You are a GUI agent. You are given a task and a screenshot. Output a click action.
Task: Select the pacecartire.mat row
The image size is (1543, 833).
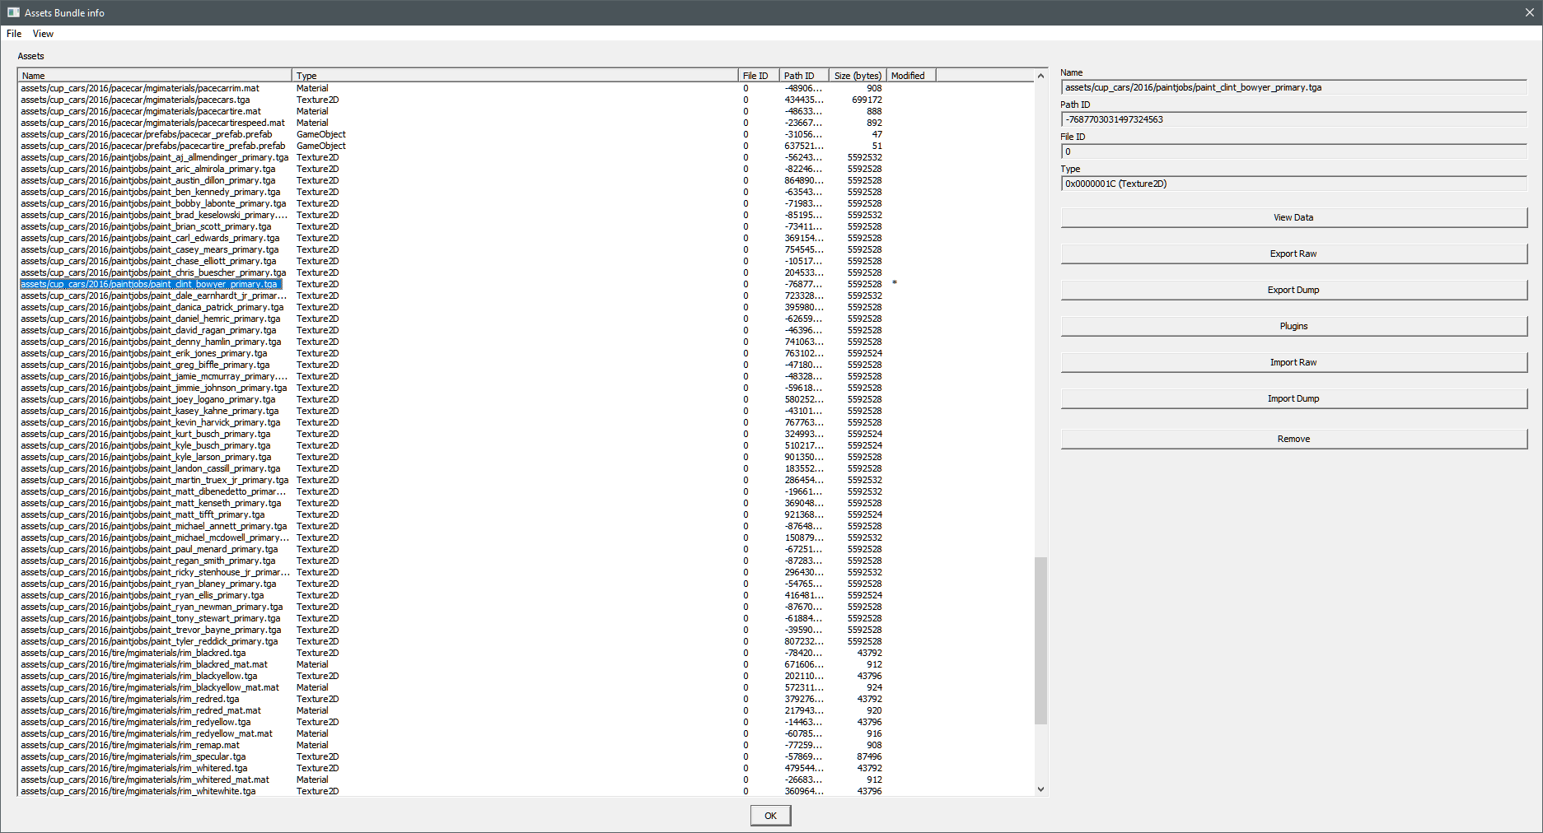tap(526, 111)
